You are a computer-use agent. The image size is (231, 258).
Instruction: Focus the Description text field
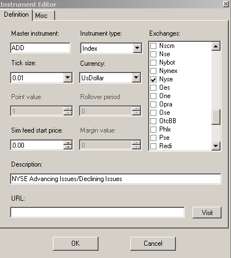[116, 179]
